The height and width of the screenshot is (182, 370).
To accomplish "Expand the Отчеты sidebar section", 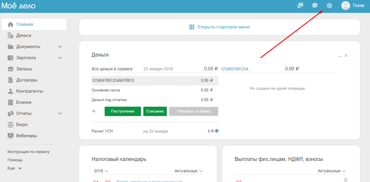I will point(60,114).
